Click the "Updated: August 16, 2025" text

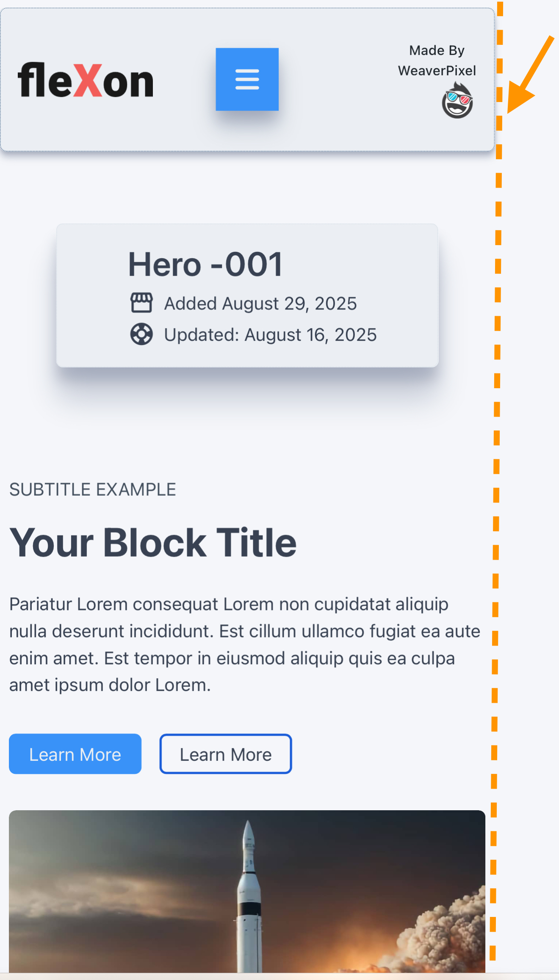pos(270,335)
